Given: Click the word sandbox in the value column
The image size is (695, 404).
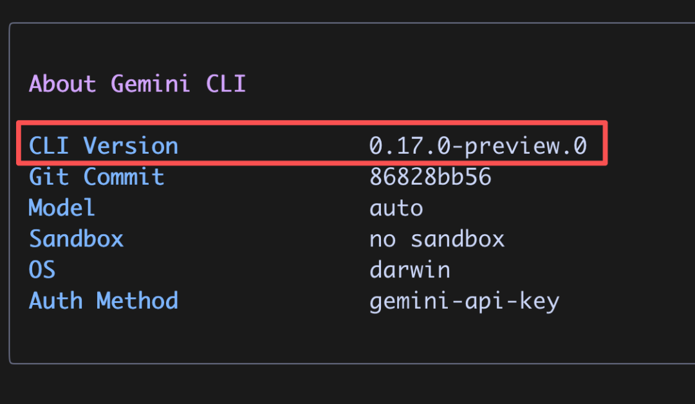Looking at the screenshot, I should 458,239.
